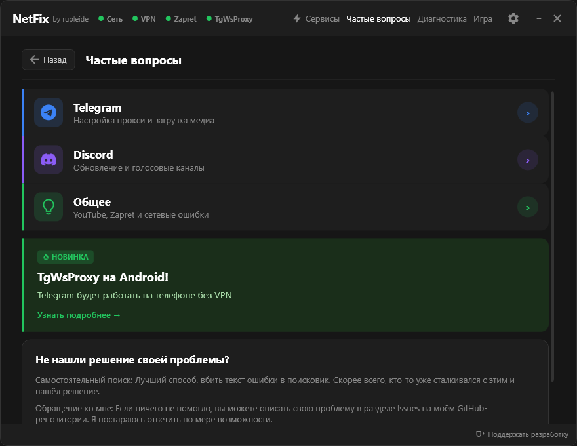Image resolution: width=577 pixels, height=446 pixels.
Task: Click the TgWsProxy на Android! headline
Action: click(x=103, y=277)
